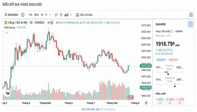Open the D interval dropdown arrow

coord(50,15)
